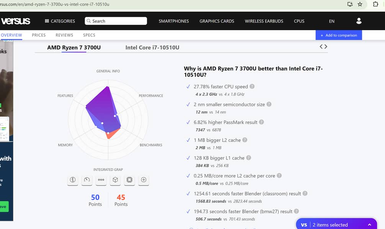The width and height of the screenshot is (385, 229).
Task: Open the browser extensions puzzle icon
Action: coord(376,4)
